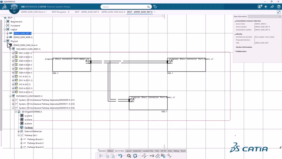
Task: Open the compass play button
Action: [14, 9]
